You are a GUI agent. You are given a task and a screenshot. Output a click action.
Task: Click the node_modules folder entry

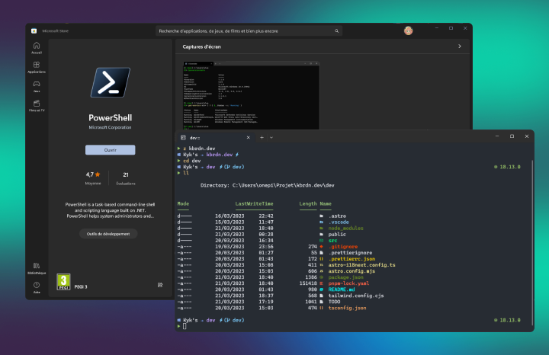click(345, 228)
